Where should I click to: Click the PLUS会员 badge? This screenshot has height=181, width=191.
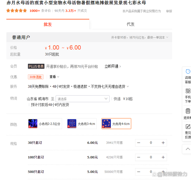(x=36, y=66)
